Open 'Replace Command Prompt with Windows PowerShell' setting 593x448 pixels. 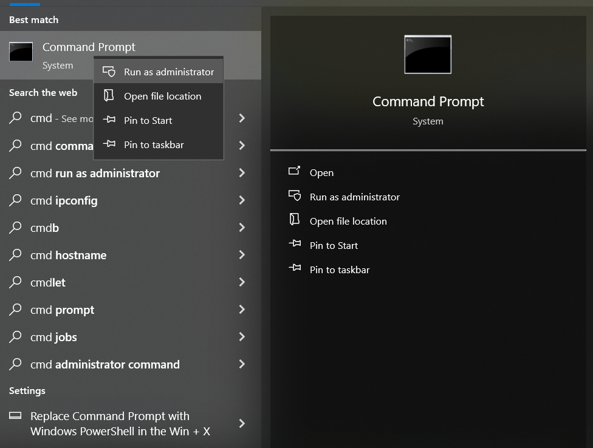pos(131,424)
